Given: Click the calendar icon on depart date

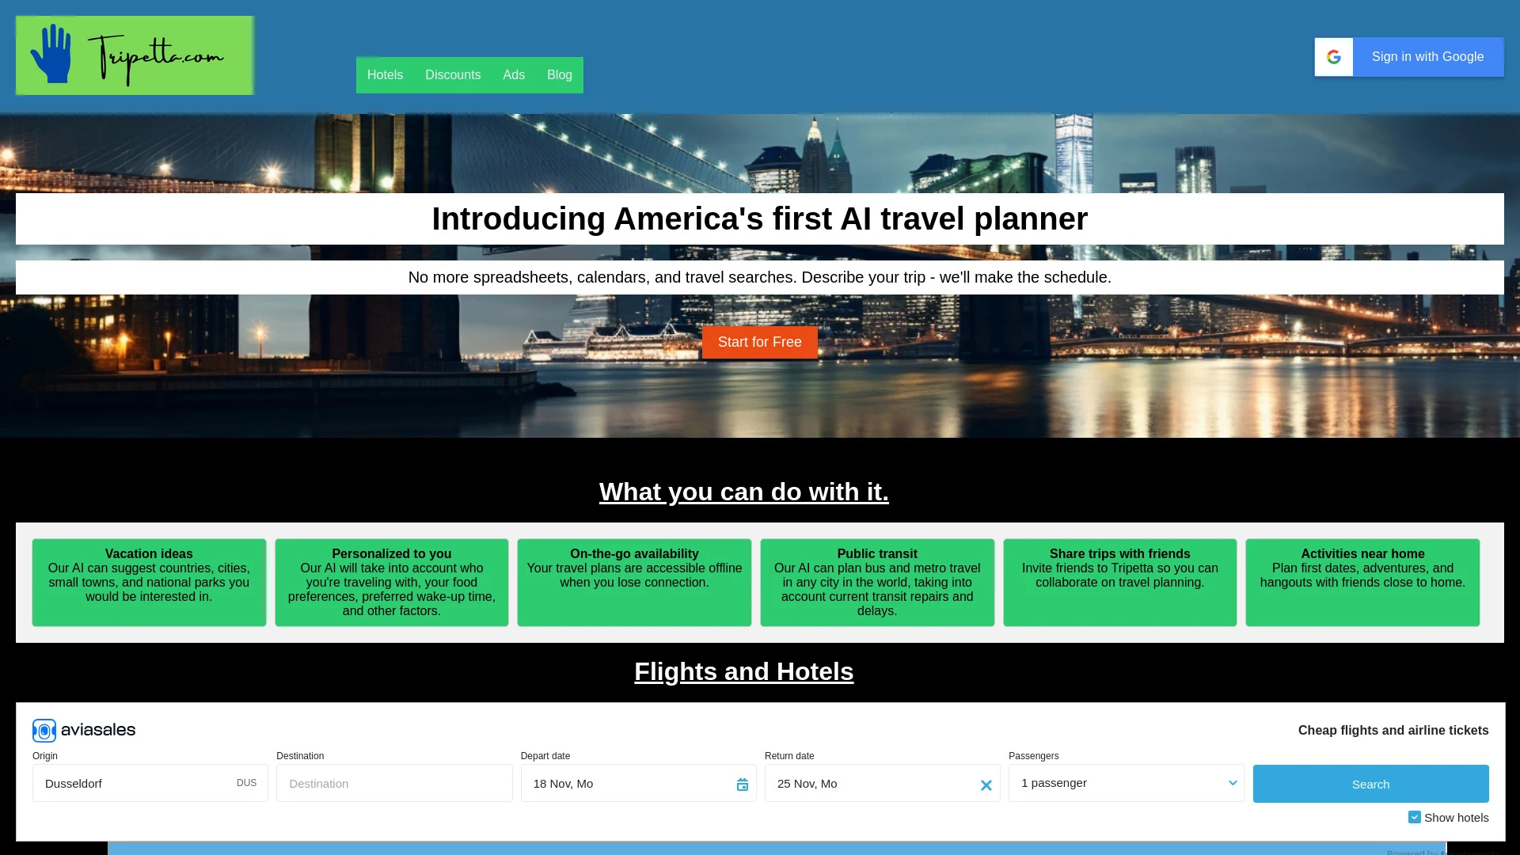Looking at the screenshot, I should coord(741,783).
